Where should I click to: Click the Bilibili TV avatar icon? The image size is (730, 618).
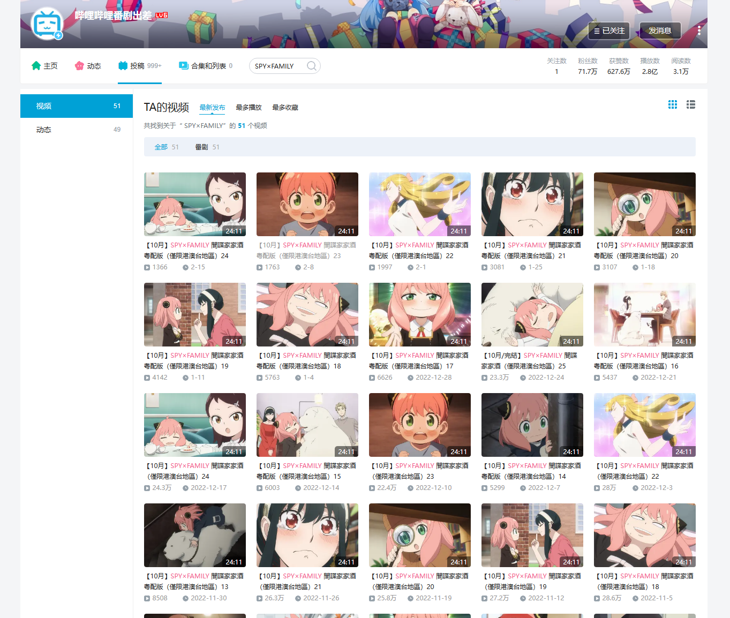(47, 24)
